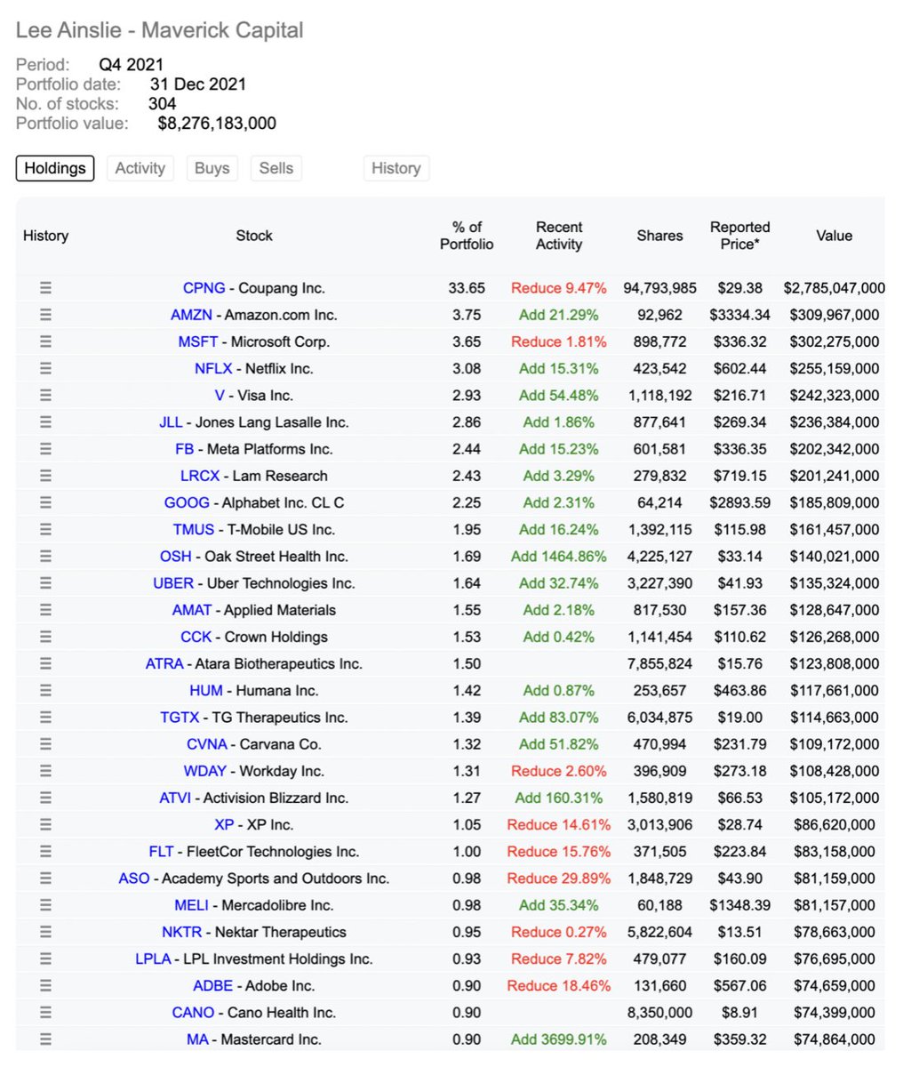Follow the TMUS ticker link
Screen dimensions: 903x1067
tap(194, 529)
